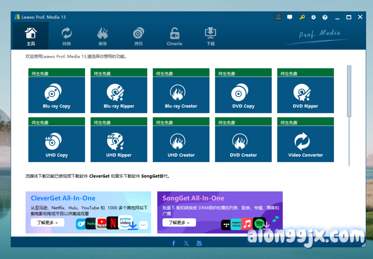
Task: Open the UHD Ripper module
Action: point(119,144)
